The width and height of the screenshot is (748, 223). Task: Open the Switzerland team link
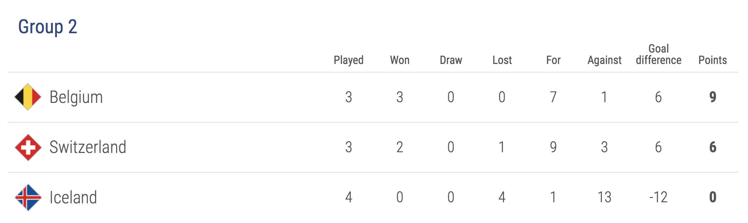point(88,147)
